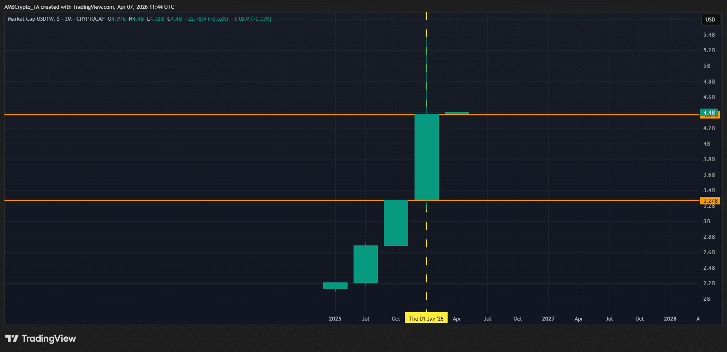This screenshot has height=352, width=727.
Task: Click the +22.78M (+0.52%) change value in legend
Action: point(206,19)
